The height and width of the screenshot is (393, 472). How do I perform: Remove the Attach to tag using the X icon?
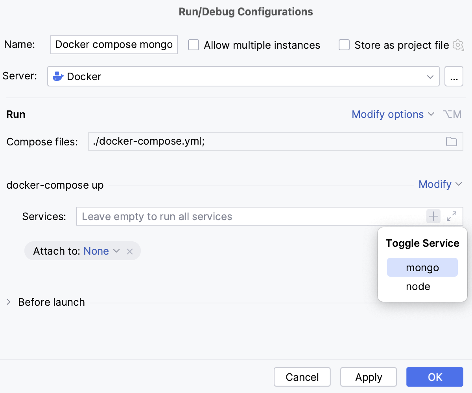(x=130, y=251)
